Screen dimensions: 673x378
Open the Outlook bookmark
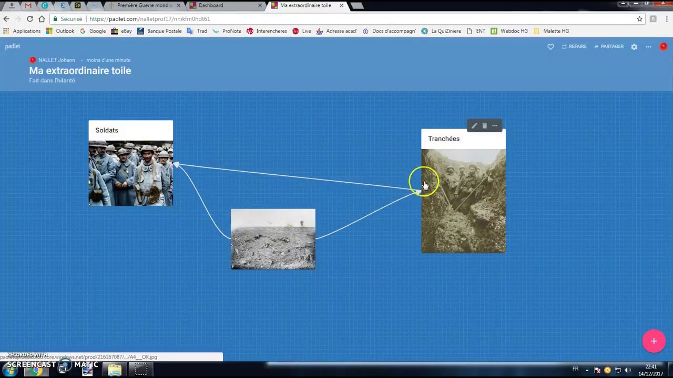[x=60, y=31]
